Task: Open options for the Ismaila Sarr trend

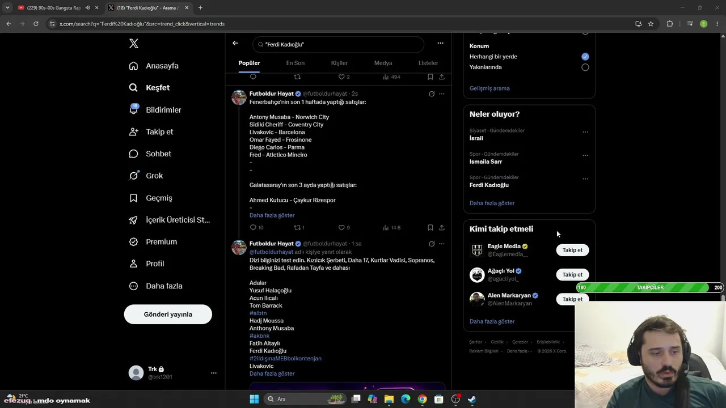Action: pyautogui.click(x=585, y=155)
